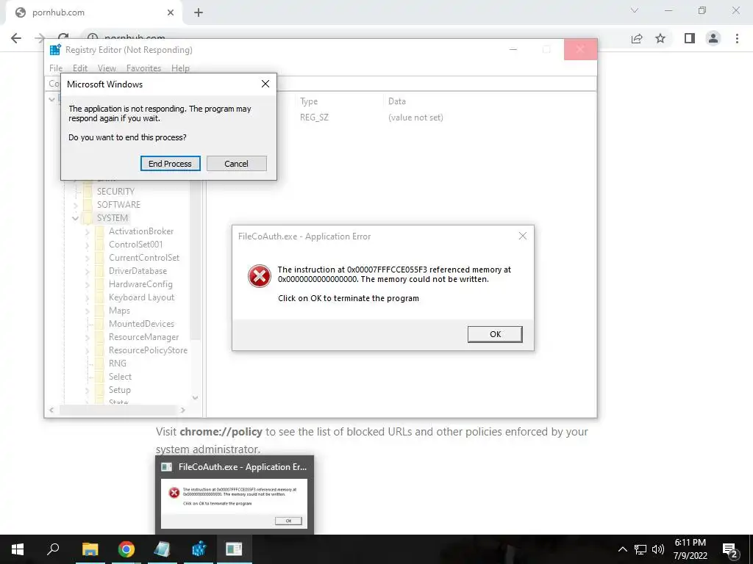The width and height of the screenshot is (753, 564).
Task: Open the Windows Start menu
Action: click(x=18, y=549)
